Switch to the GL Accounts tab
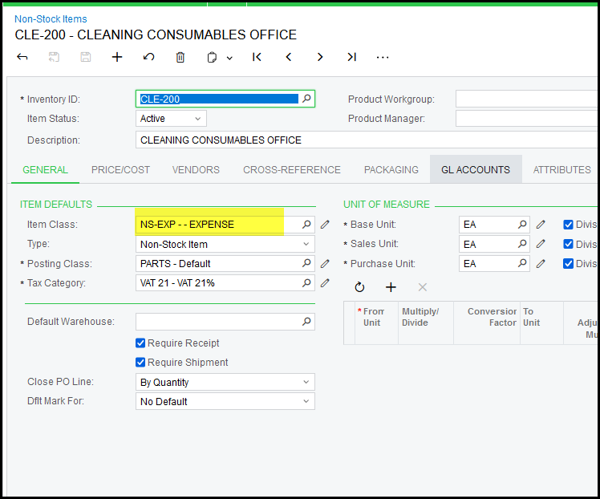600x499 pixels. tap(476, 169)
